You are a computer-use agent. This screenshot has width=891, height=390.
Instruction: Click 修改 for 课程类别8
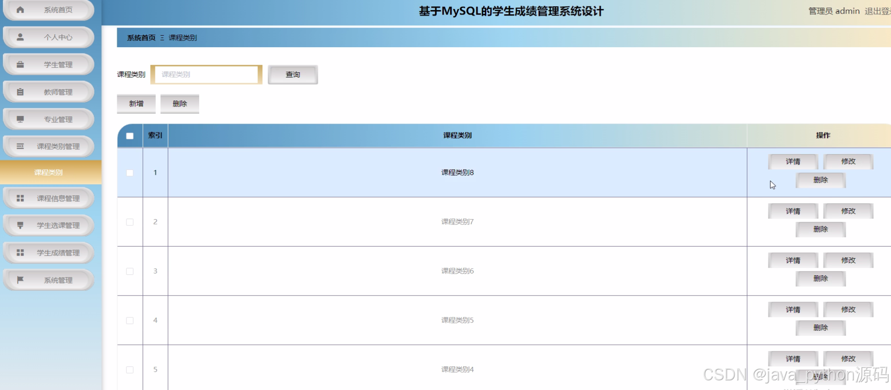point(849,162)
